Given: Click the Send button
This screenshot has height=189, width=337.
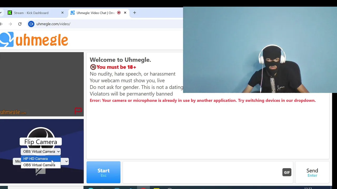Looking at the screenshot, I should click(312, 172).
